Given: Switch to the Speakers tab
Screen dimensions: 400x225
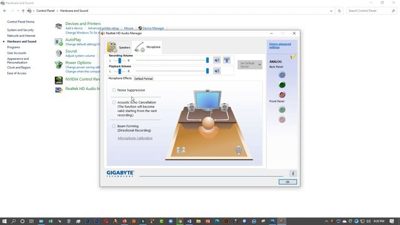Looking at the screenshot, I should point(119,47).
